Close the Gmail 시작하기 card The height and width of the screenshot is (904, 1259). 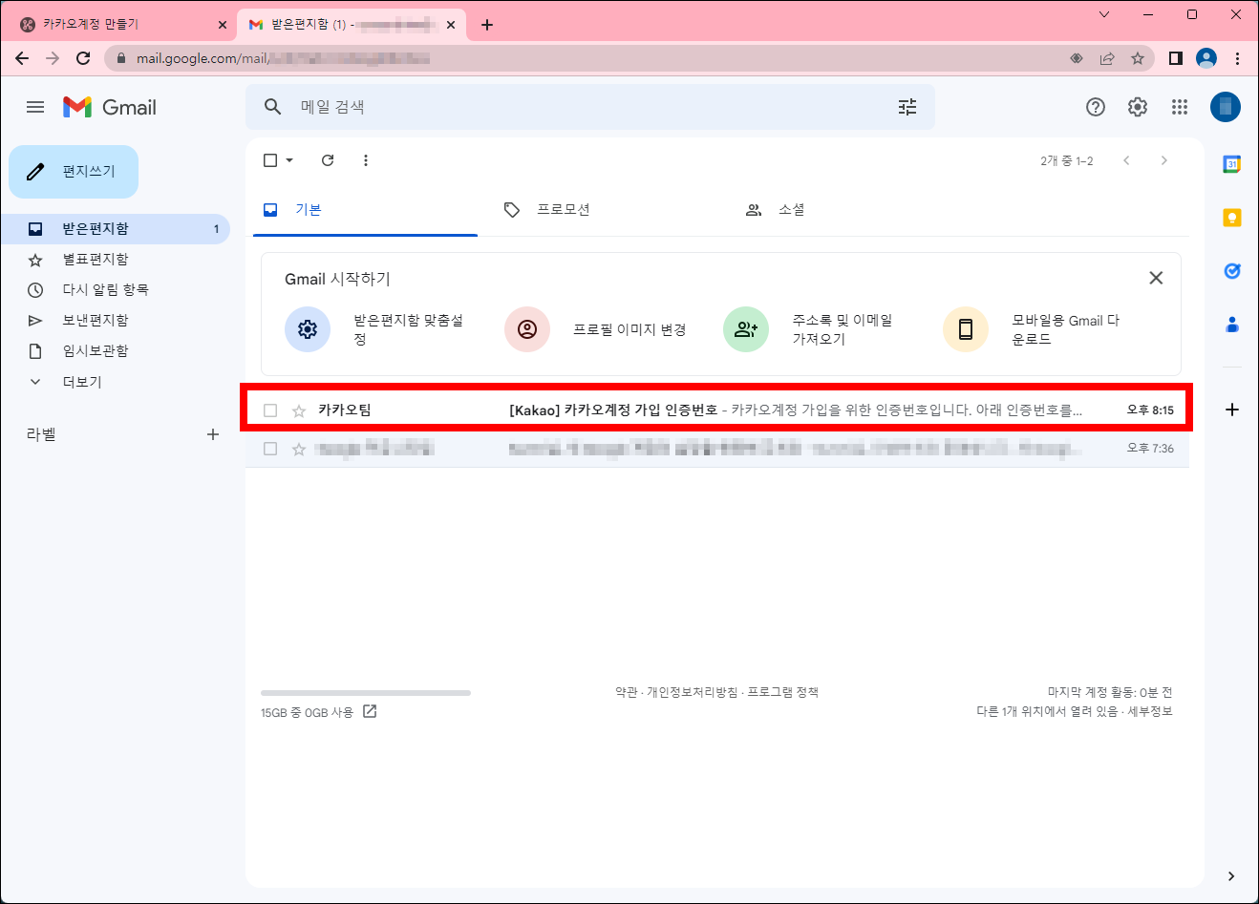pyautogui.click(x=1156, y=278)
